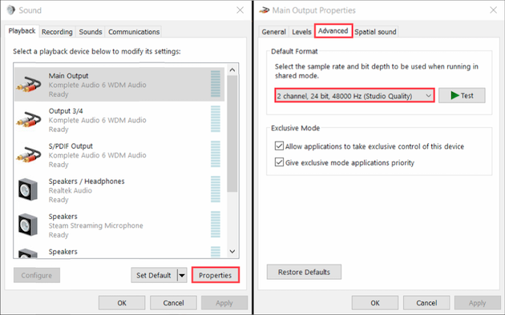Screen dimensions: 505x315
Task: Click the Configure button
Action: (x=37, y=275)
